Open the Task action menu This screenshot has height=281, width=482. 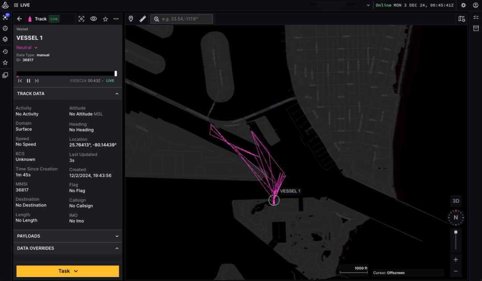67,271
